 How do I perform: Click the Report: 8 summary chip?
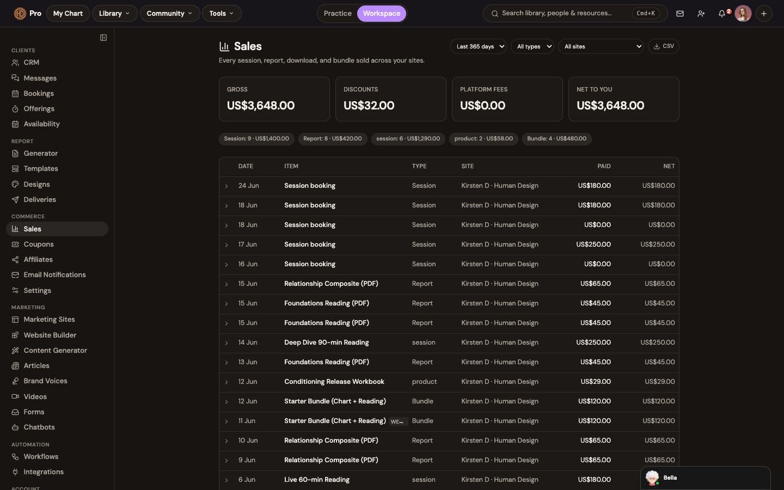(333, 139)
